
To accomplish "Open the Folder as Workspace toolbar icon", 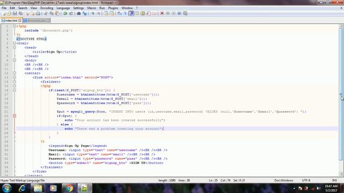I will pyautogui.click(x=154, y=13).
